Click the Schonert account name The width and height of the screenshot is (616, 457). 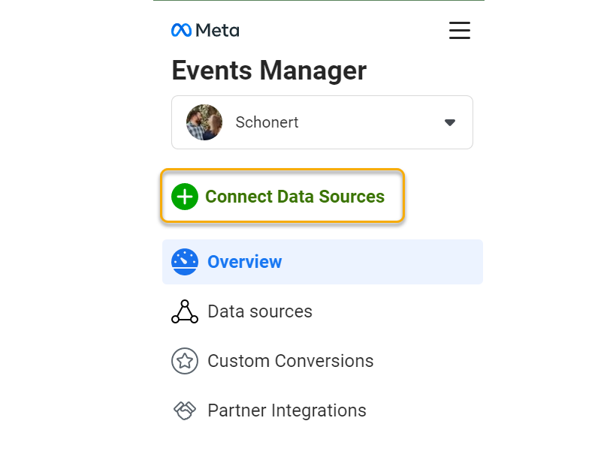pos(267,122)
